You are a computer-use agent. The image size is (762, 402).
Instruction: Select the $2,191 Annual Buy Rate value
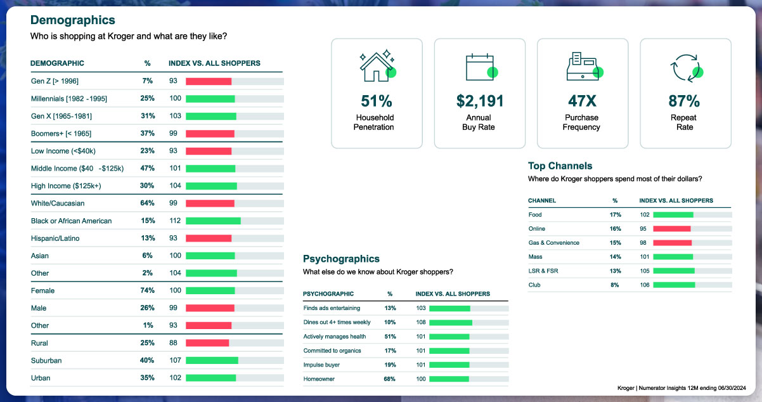(x=480, y=101)
